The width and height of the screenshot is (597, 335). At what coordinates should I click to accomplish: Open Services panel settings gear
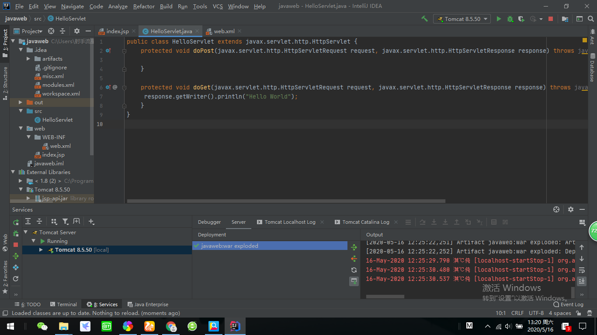[x=570, y=209]
